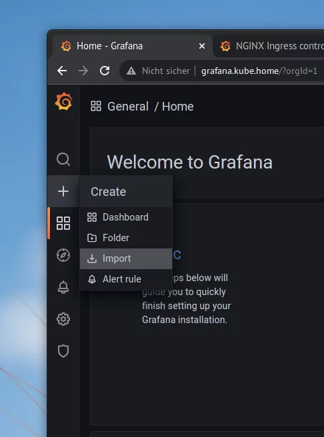This screenshot has height=437, width=324.
Task: Select Import in the Create menu
Action: pos(126,258)
